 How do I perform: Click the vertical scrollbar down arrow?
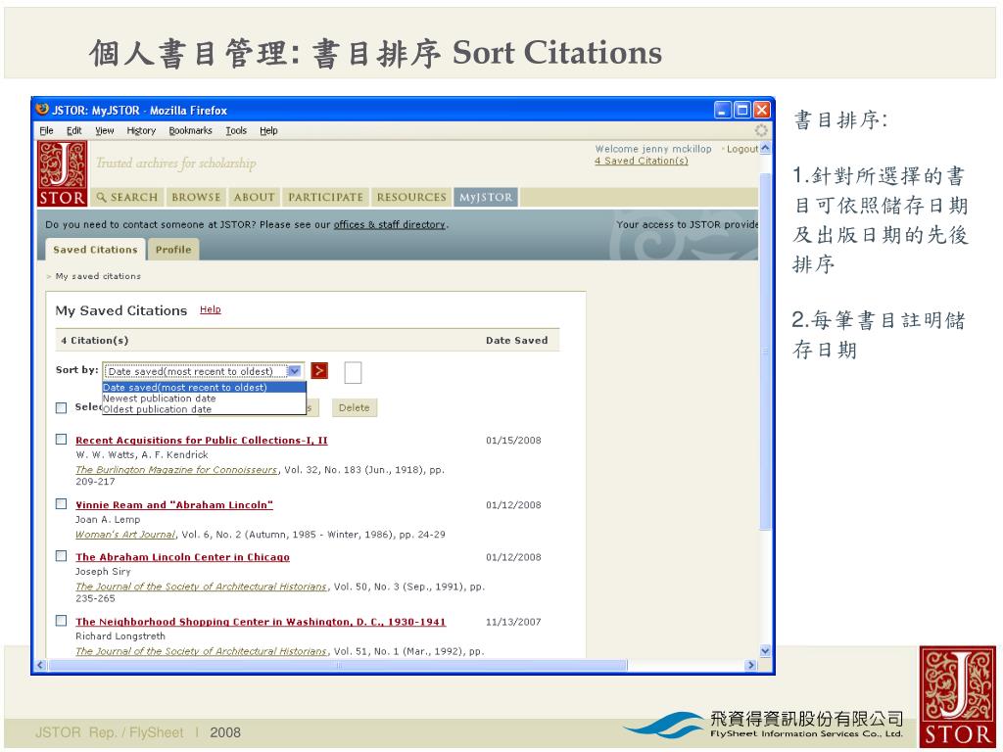tap(765, 651)
